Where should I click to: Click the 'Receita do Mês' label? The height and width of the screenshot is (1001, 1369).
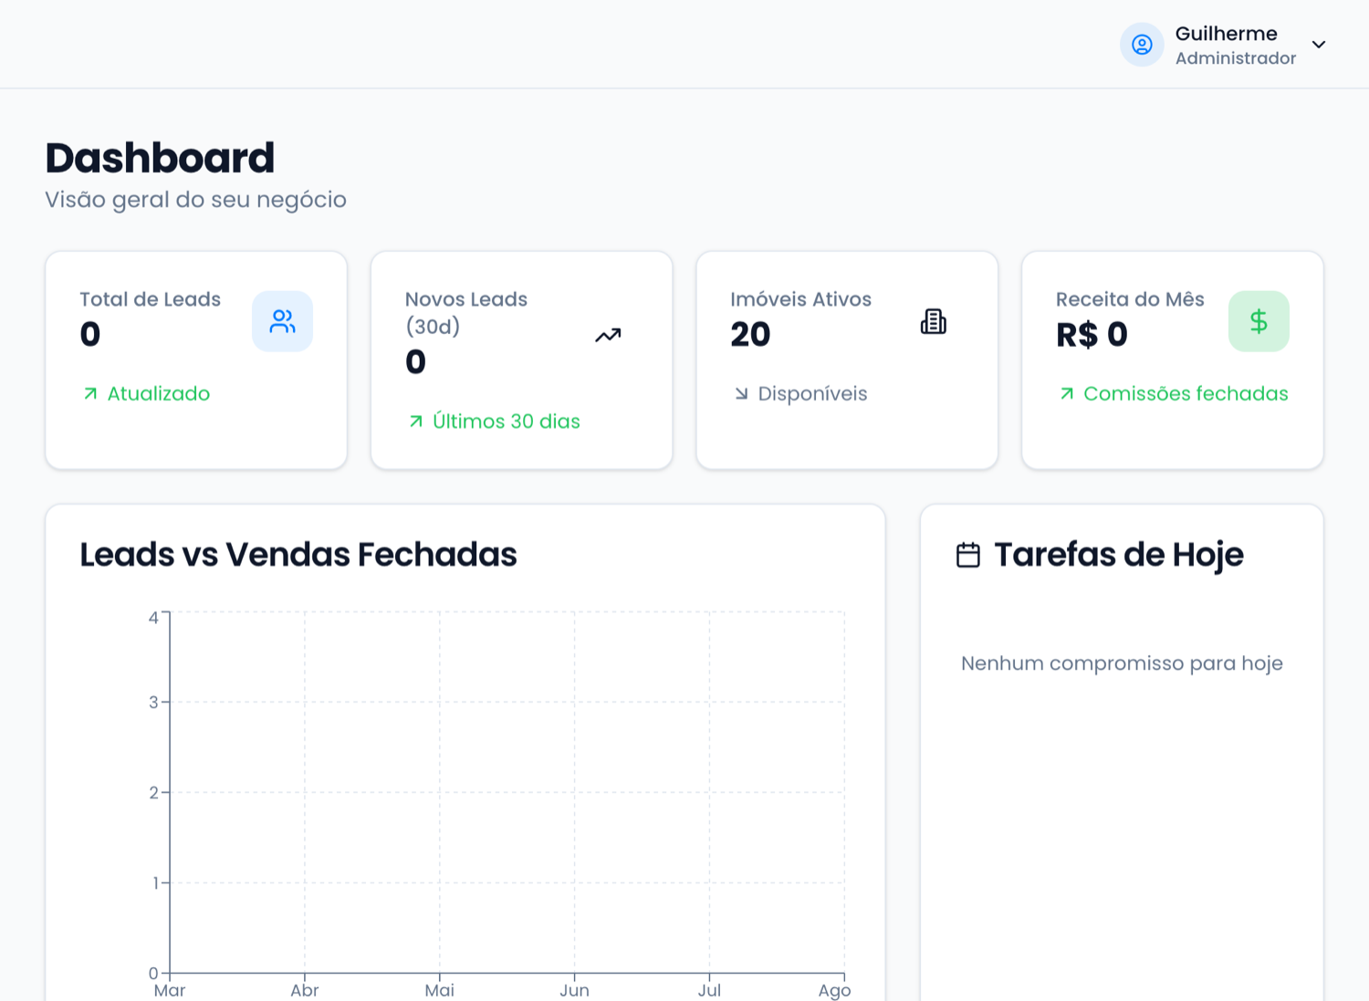click(1130, 299)
